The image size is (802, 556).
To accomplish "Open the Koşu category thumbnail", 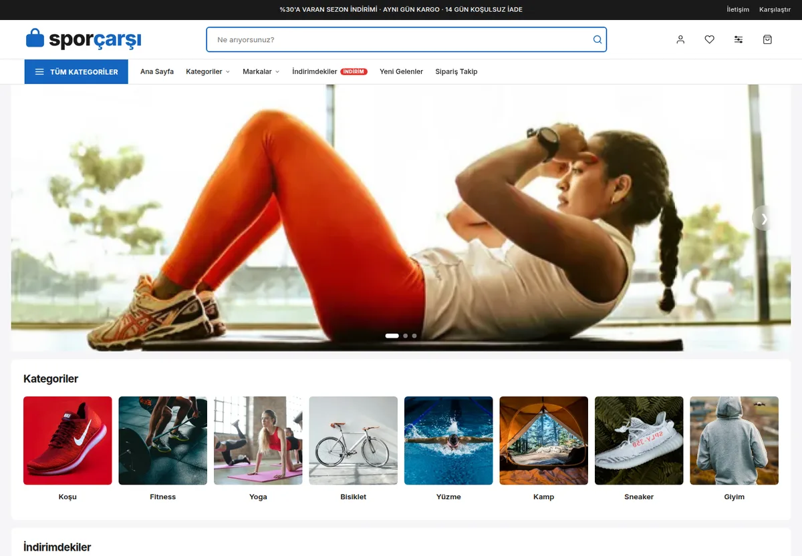I will click(x=68, y=441).
